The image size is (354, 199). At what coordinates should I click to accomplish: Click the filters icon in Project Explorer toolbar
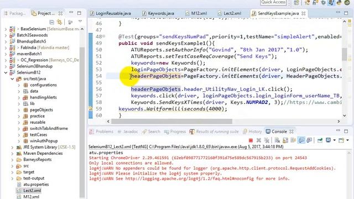[x=70, y=22]
